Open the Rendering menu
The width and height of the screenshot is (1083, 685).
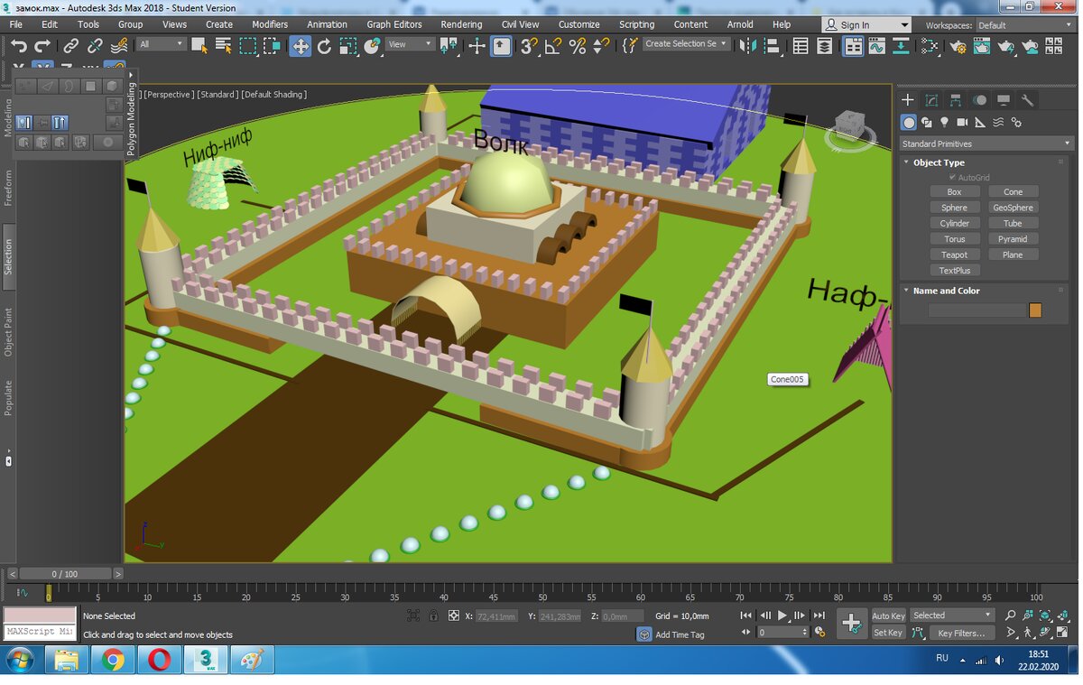pyautogui.click(x=461, y=24)
